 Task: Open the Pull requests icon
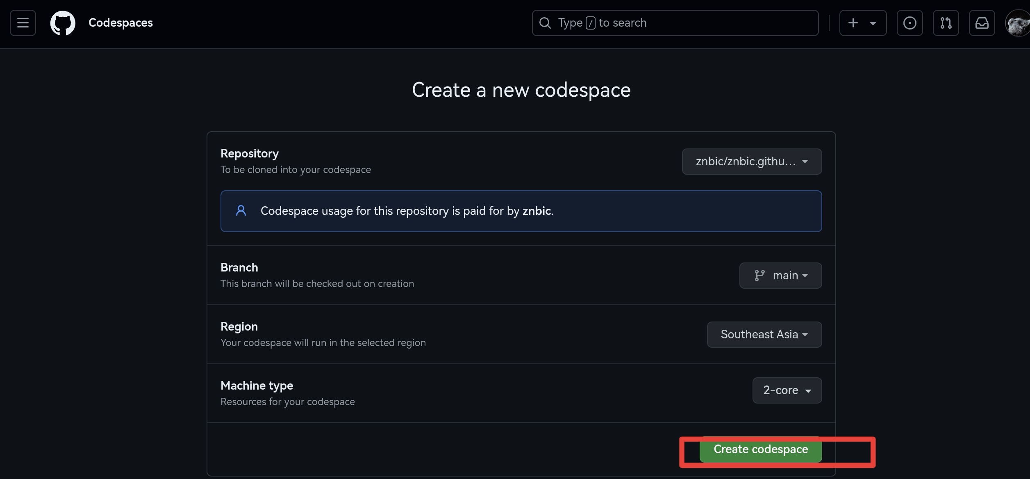pos(946,23)
